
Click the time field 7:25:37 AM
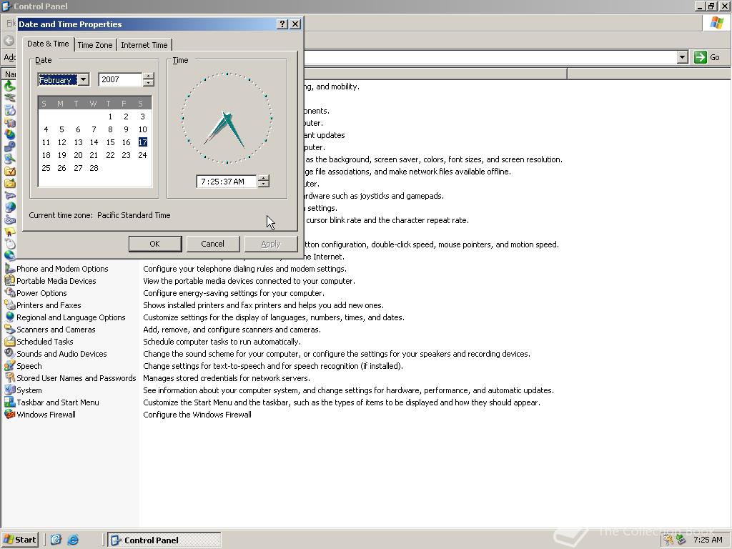click(227, 182)
